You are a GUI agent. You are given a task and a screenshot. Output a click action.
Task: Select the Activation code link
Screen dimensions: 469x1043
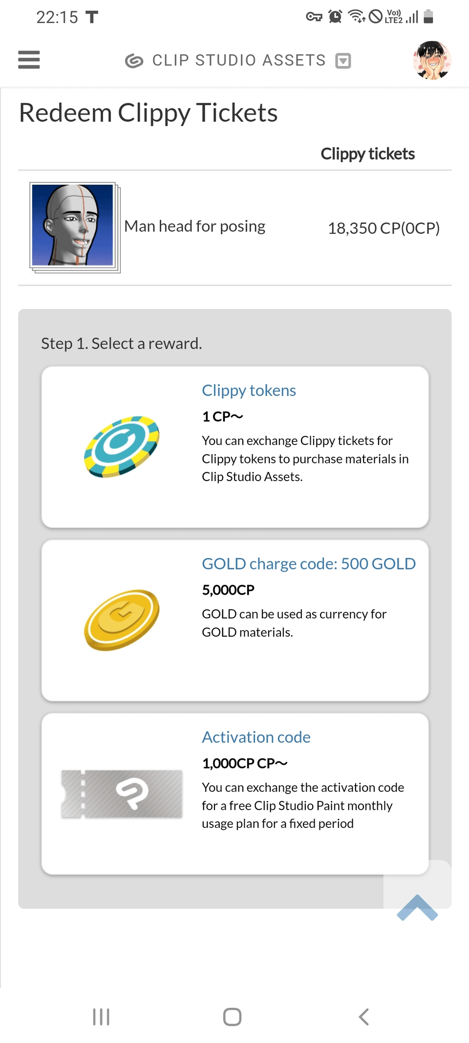256,737
